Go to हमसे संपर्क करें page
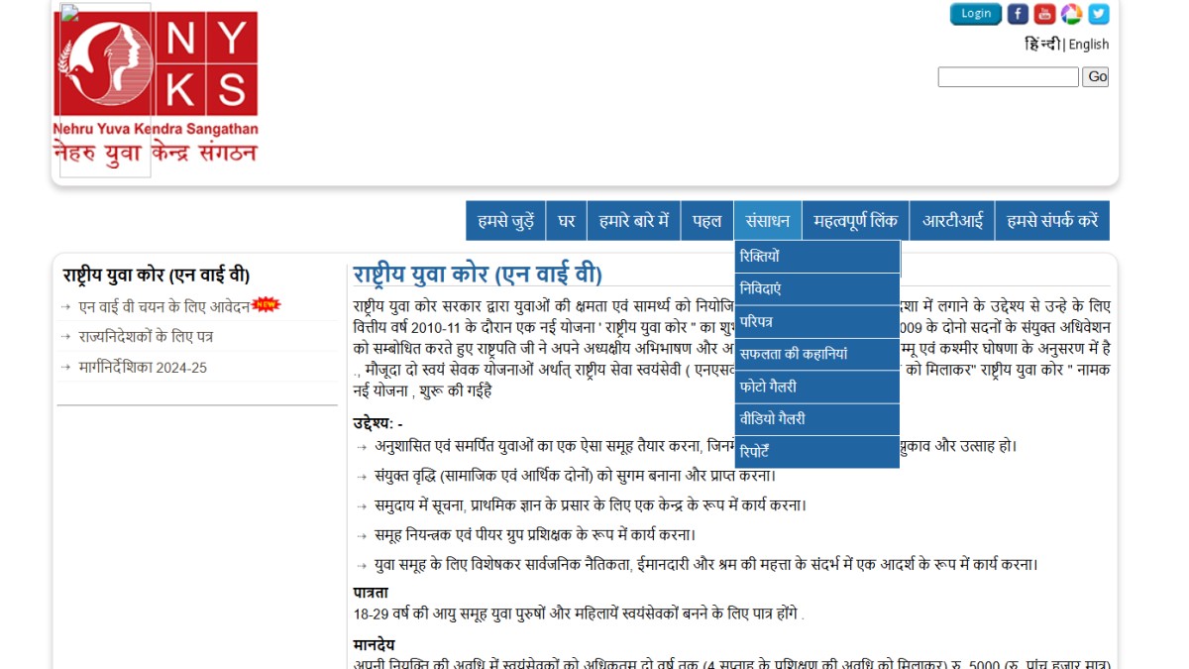Image resolution: width=1189 pixels, height=669 pixels. pos(1051,221)
